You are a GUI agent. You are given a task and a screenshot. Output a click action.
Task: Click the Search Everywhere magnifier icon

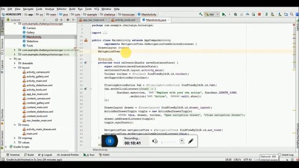click(x=292, y=14)
